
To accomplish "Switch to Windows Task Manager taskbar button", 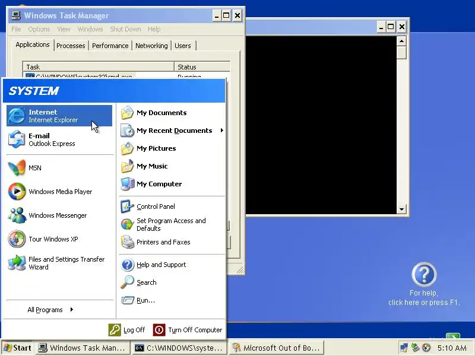I will click(x=83, y=348).
